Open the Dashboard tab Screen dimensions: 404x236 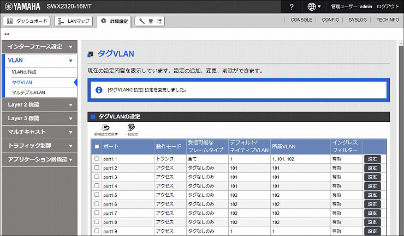(27, 21)
